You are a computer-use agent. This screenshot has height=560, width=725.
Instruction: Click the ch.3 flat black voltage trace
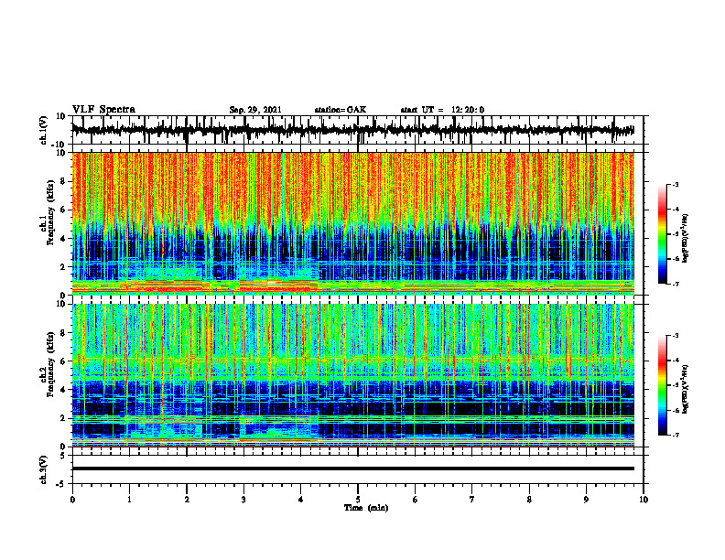click(352, 468)
